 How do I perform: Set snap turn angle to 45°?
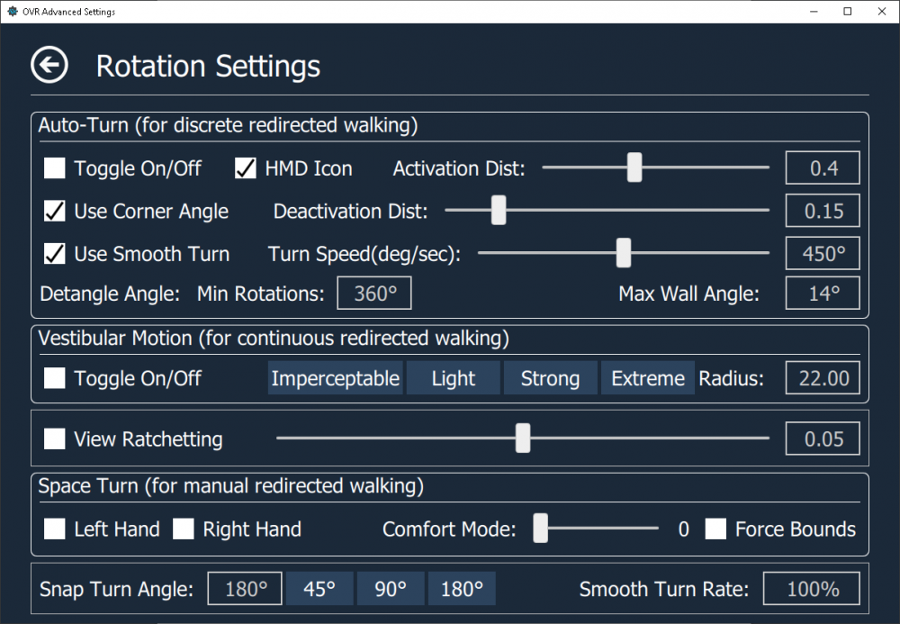(x=319, y=590)
